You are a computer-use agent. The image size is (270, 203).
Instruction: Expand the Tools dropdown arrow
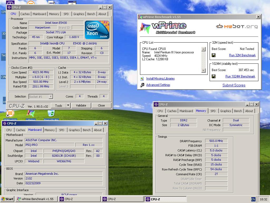[x=68, y=105]
